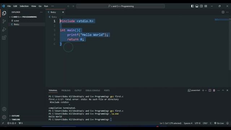Click the ports forwarded status indicator

[21, 123]
